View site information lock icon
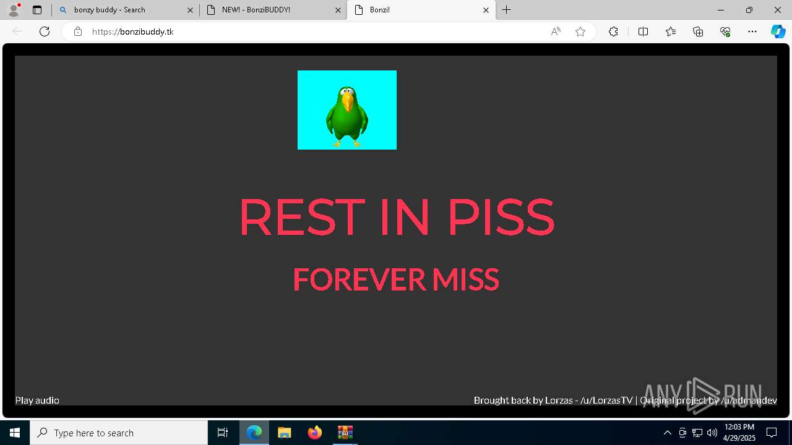Image resolution: width=792 pixels, height=445 pixels. click(x=78, y=32)
